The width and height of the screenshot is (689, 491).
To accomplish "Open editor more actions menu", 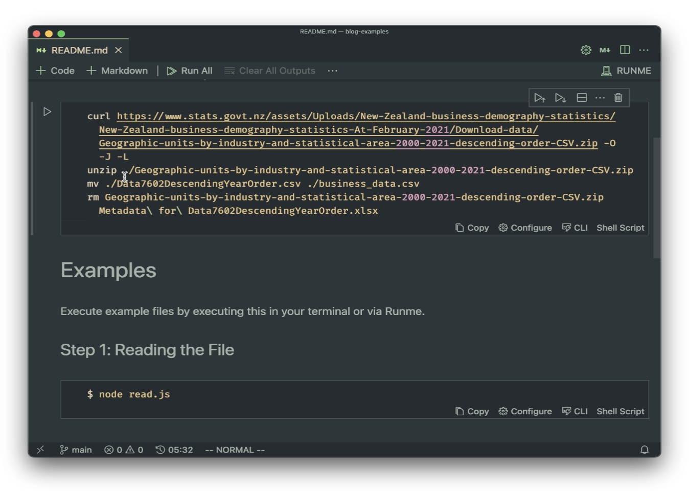I will [x=644, y=50].
